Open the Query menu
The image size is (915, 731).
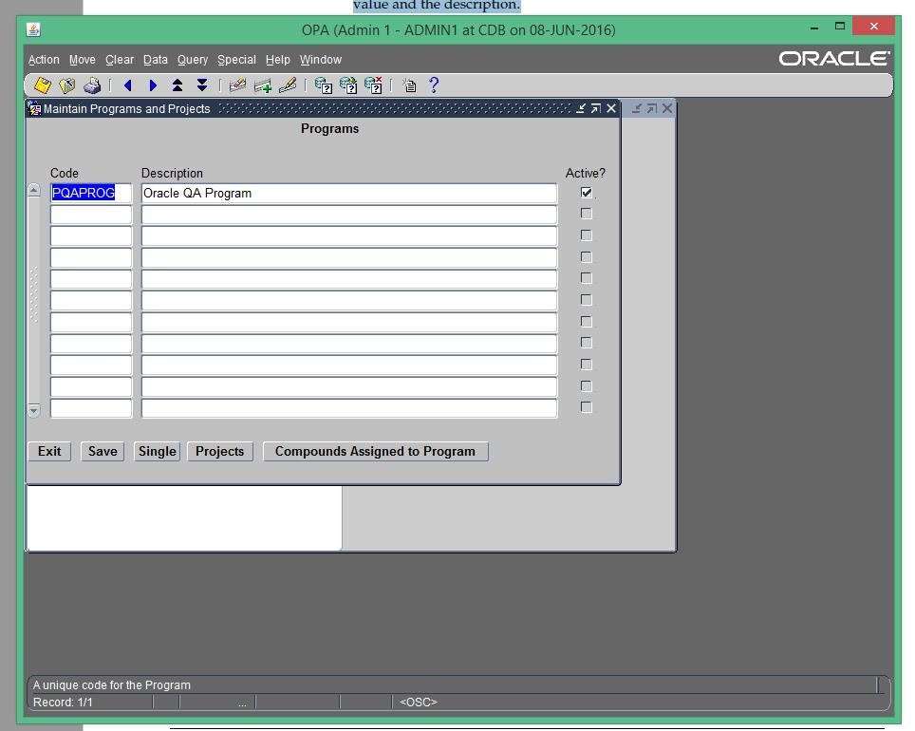tap(192, 59)
